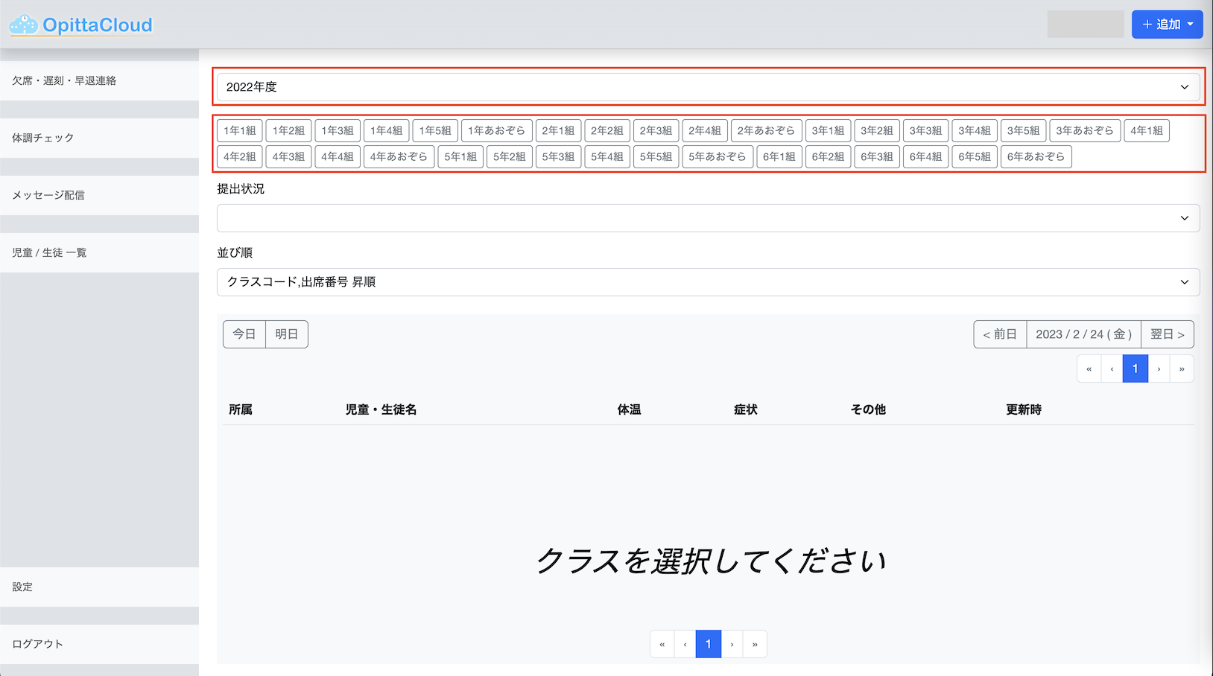Go to previous page in top pagination

coord(1112,369)
